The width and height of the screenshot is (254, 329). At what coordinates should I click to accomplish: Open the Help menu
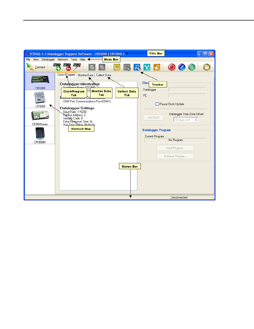[83, 59]
